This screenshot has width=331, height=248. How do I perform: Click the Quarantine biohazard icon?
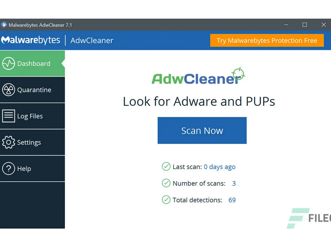click(x=8, y=90)
